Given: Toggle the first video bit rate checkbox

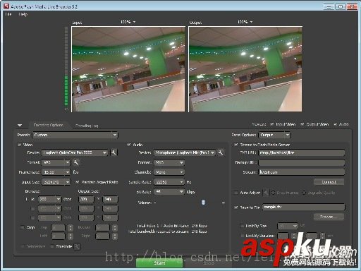Looking at the screenshot, I should (x=33, y=199).
